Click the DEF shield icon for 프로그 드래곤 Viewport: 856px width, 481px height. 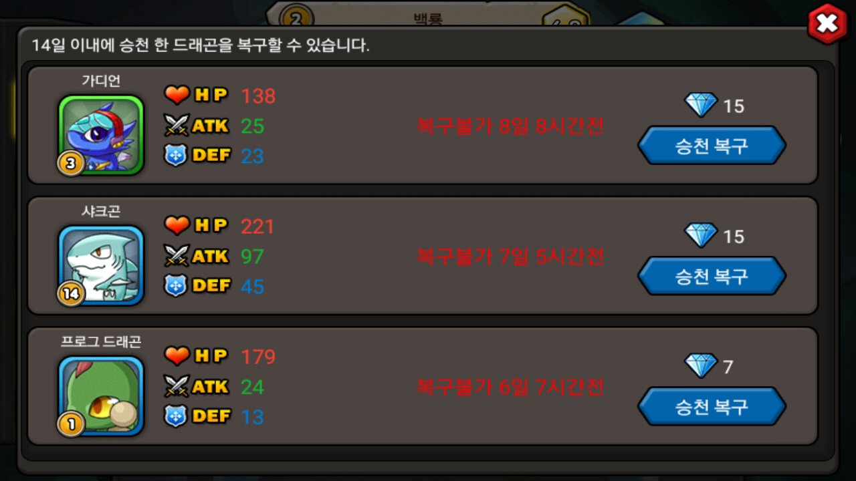(175, 416)
